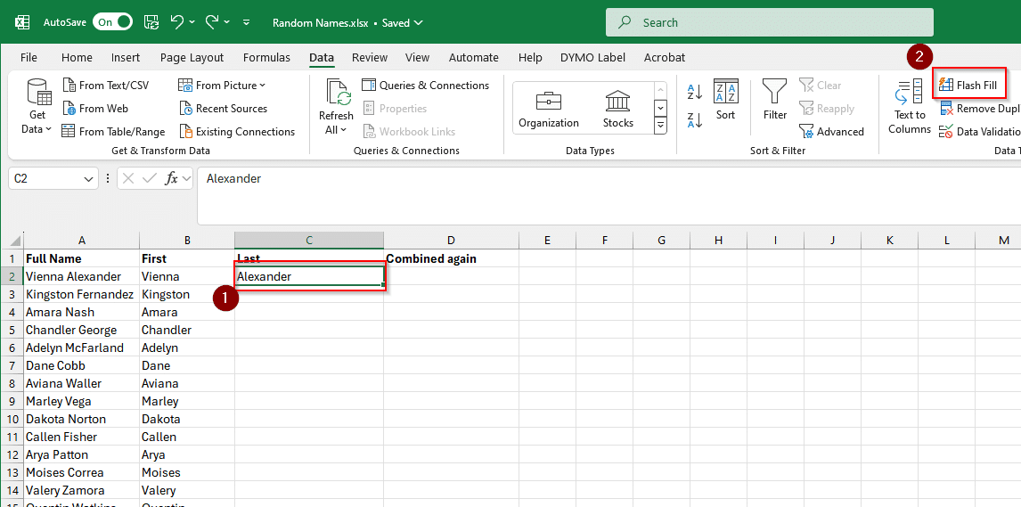Switch to the Insert tab
Screen dimensions: 1021x507
click(126, 57)
